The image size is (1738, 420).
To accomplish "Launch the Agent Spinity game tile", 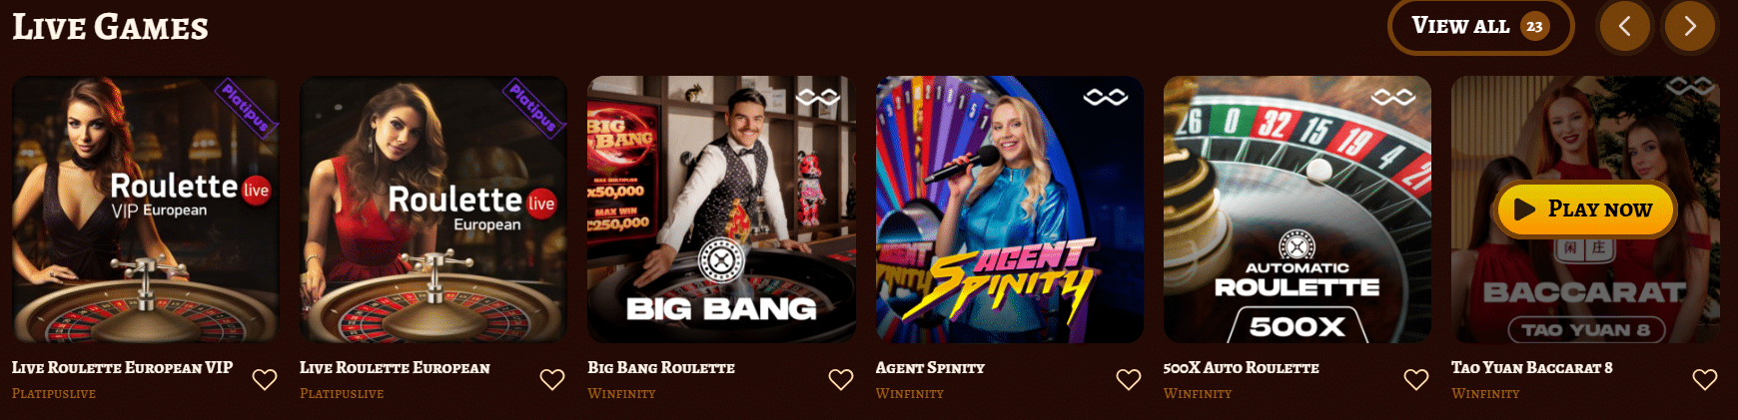I will (x=1010, y=210).
